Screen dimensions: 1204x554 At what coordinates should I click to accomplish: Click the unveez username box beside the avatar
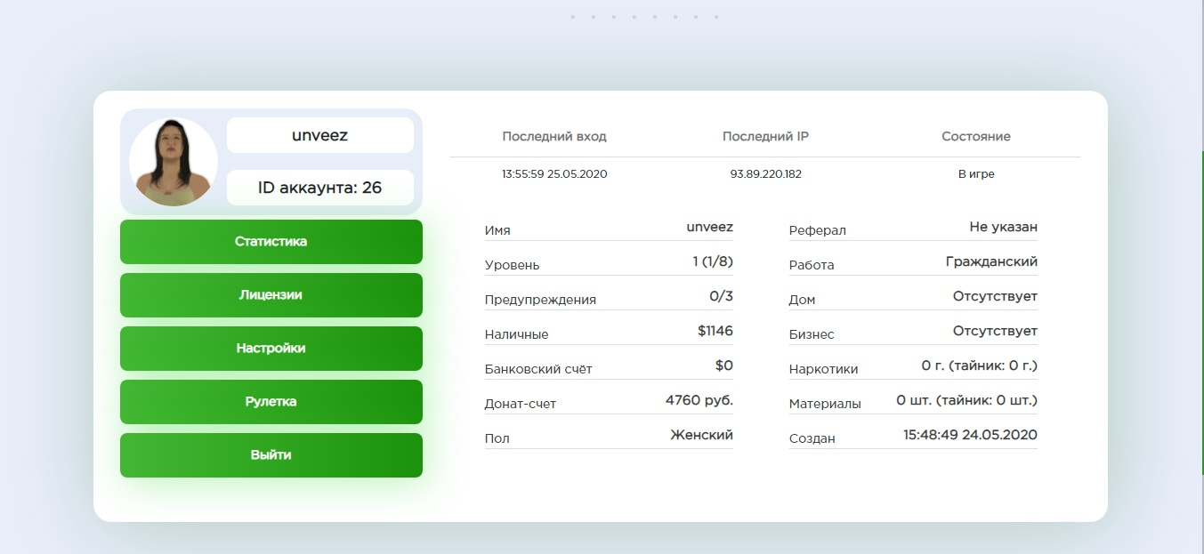(x=320, y=136)
